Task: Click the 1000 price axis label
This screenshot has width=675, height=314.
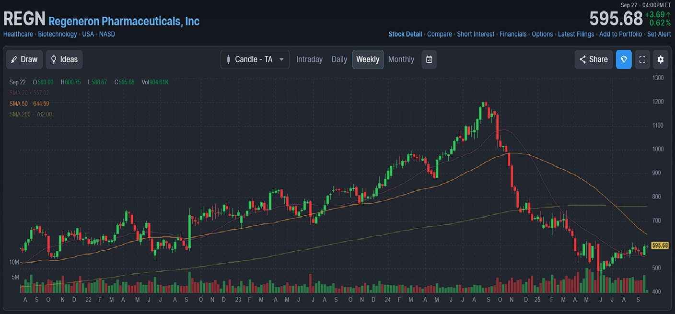Action: point(658,149)
